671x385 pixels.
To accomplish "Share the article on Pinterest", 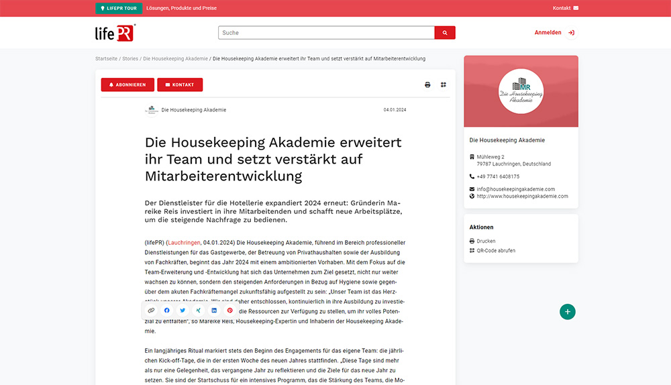I will click(229, 311).
